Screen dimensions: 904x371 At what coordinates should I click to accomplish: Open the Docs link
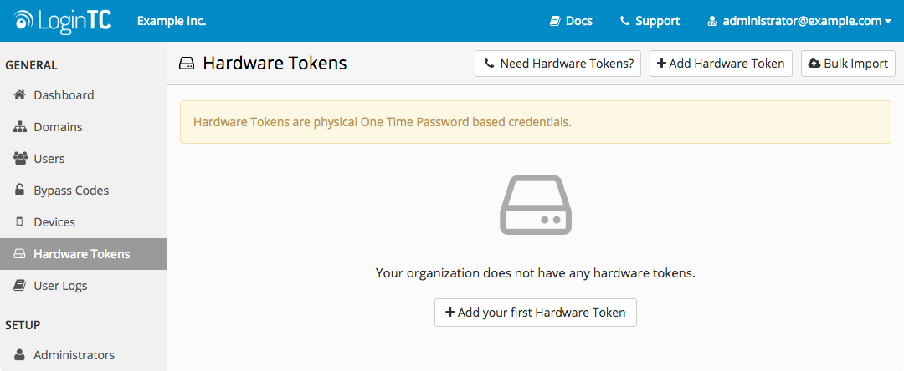point(571,21)
